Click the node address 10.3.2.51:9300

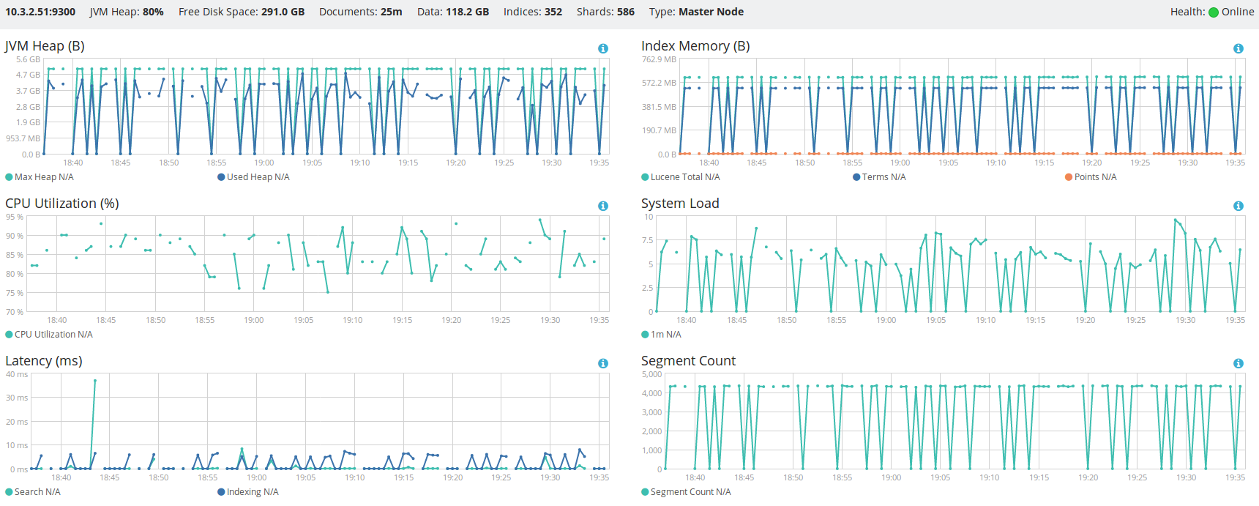40,12
